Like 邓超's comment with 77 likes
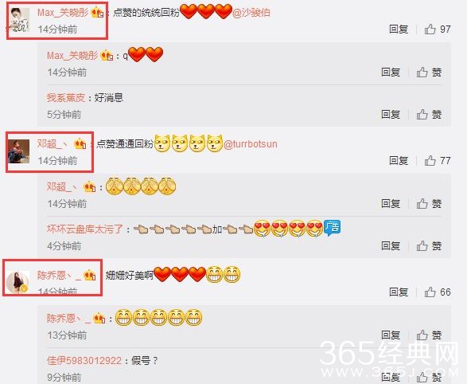Viewport: 467px width, 384px height. [438, 161]
